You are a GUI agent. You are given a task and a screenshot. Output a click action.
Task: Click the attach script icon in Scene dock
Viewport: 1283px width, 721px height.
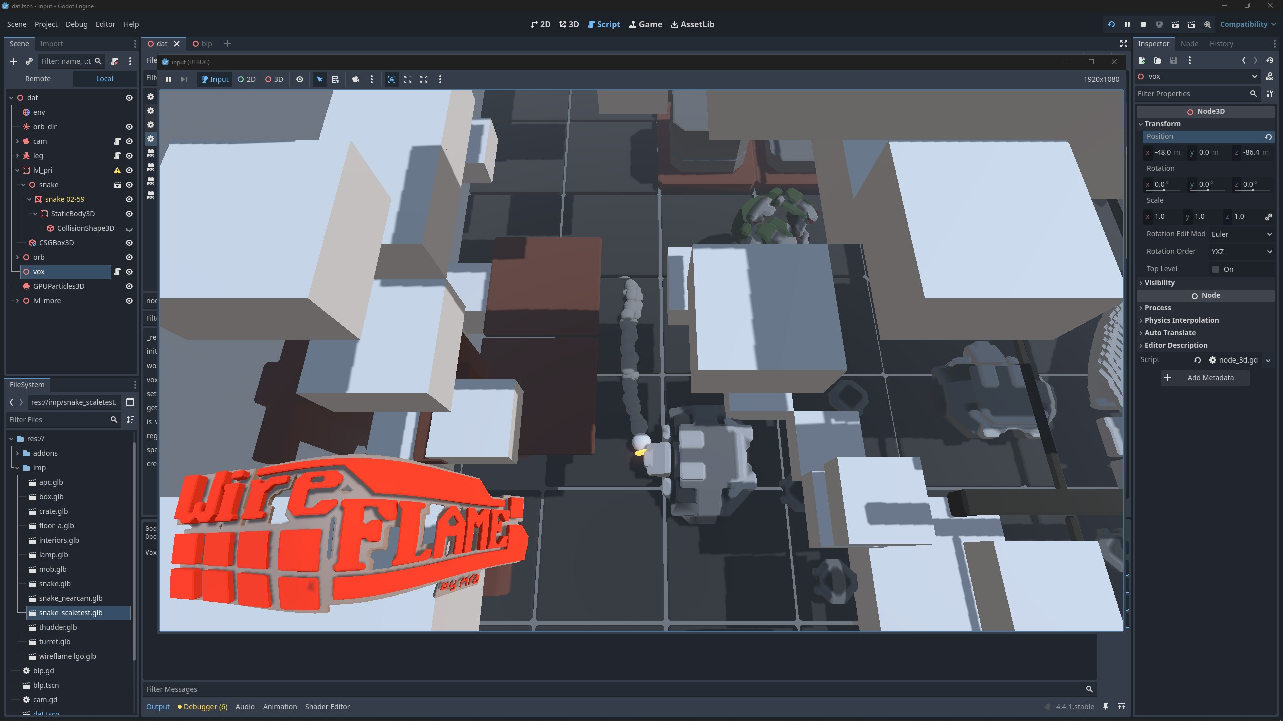[x=114, y=61]
